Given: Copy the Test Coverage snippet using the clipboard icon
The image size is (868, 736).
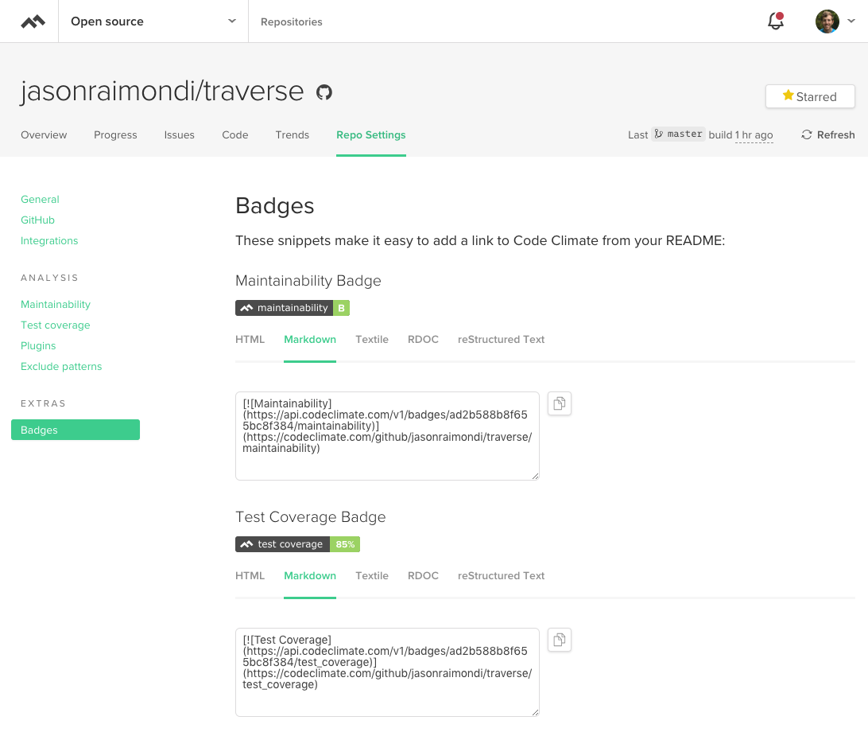Looking at the screenshot, I should pos(559,640).
